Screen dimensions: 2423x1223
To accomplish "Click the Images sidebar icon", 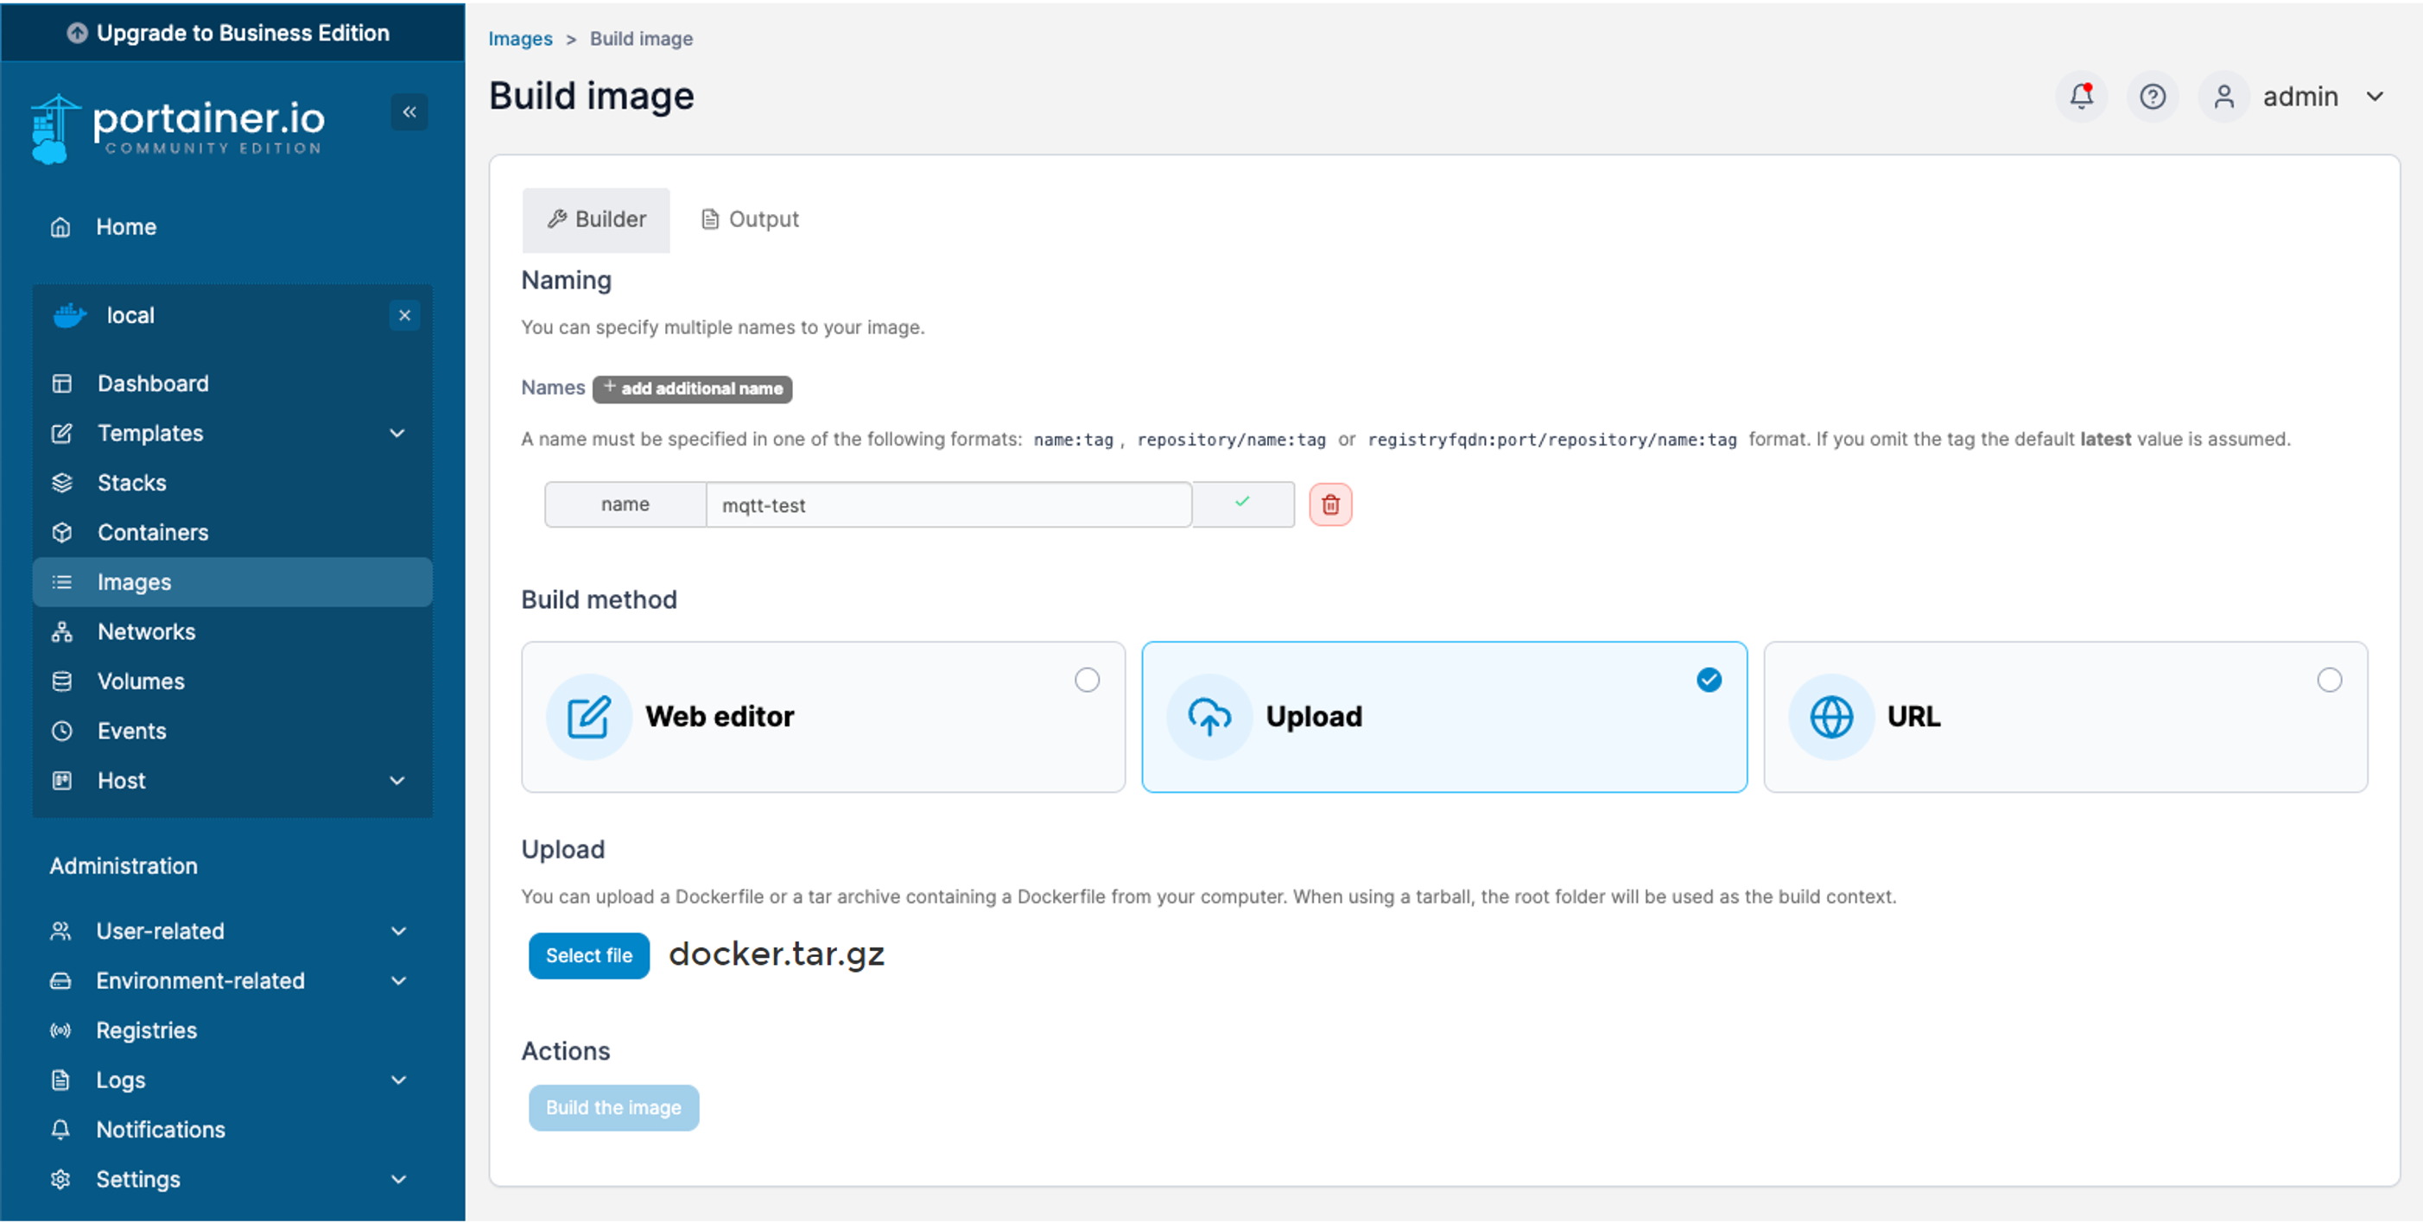I will tap(64, 580).
